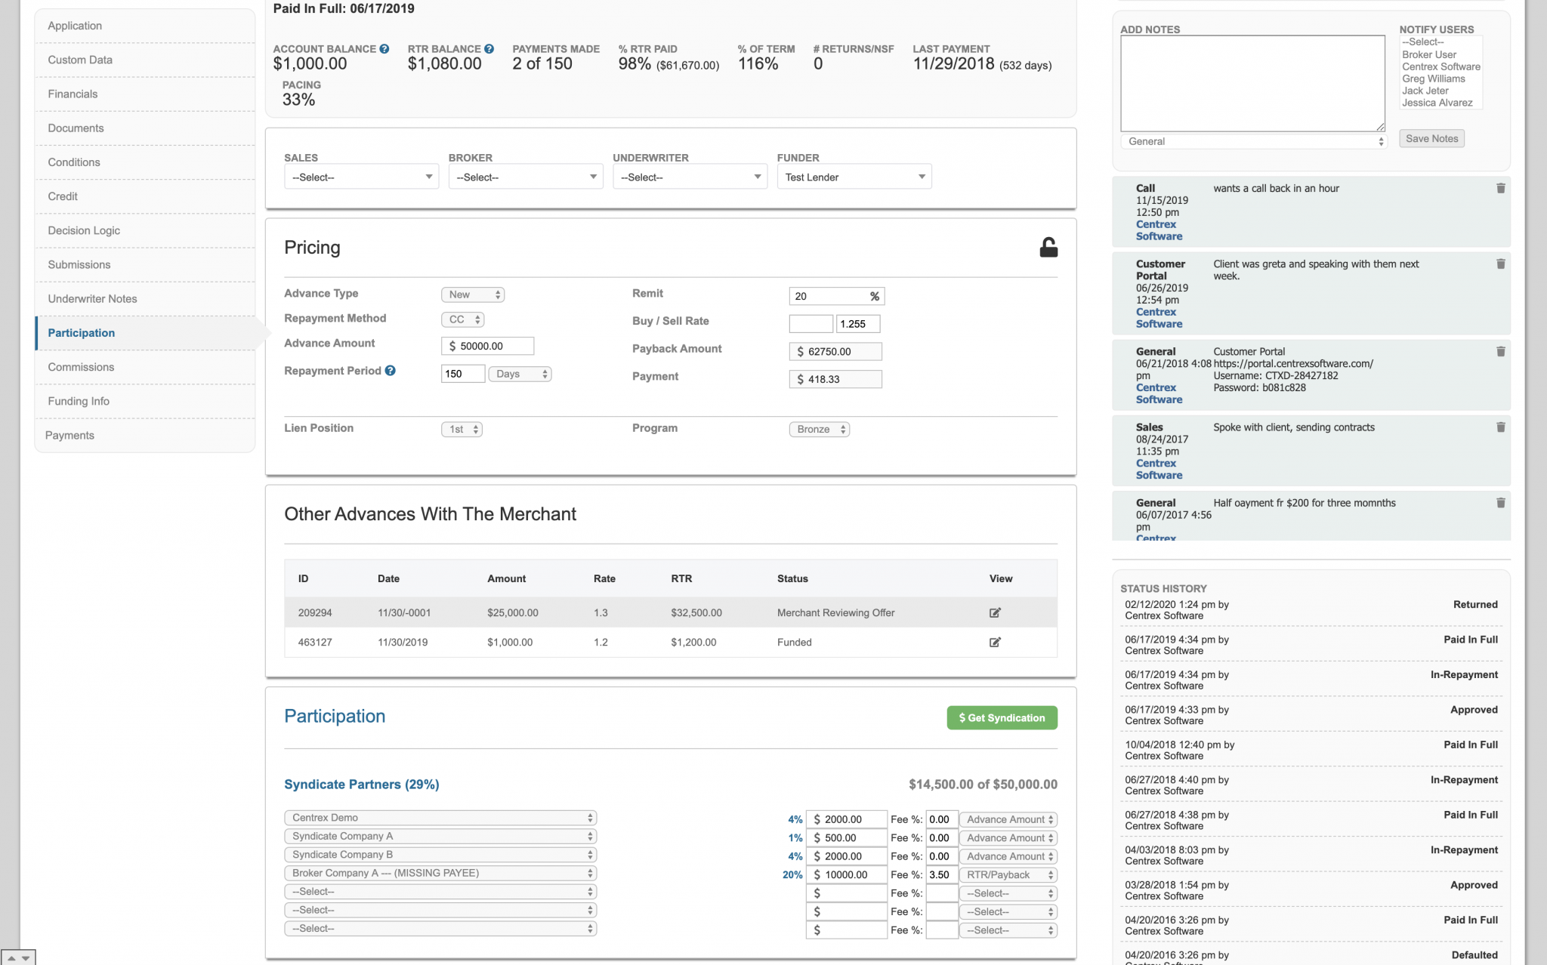
Task: Click the RTR Balance question mark icon
Action: (489, 48)
